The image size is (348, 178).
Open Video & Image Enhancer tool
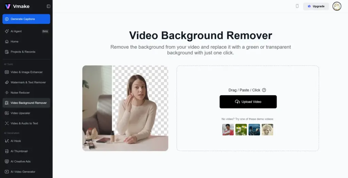26,72
